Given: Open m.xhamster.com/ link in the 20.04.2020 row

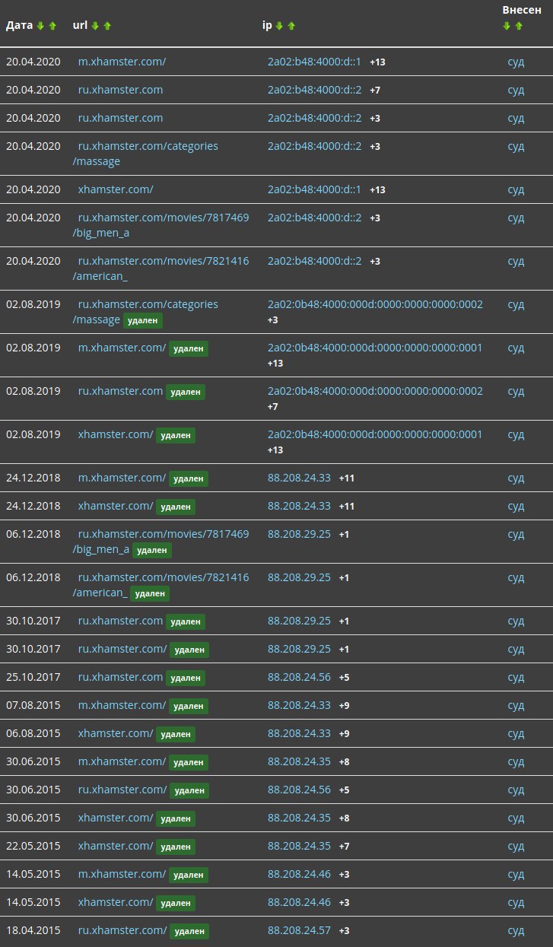Looking at the screenshot, I should (122, 62).
